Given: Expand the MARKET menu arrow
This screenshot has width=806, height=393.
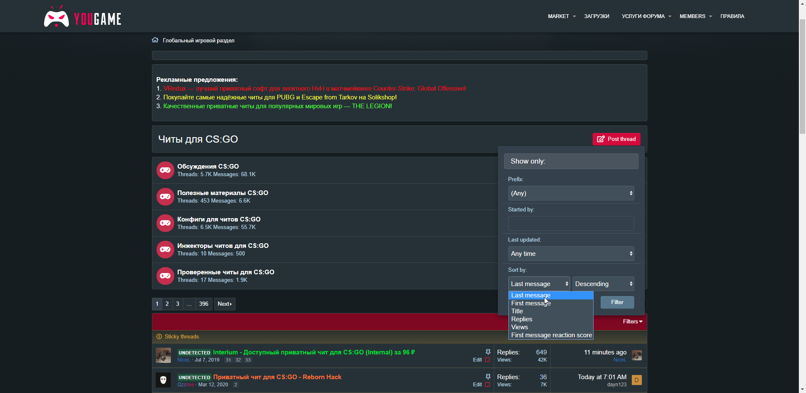Looking at the screenshot, I should click(x=574, y=17).
